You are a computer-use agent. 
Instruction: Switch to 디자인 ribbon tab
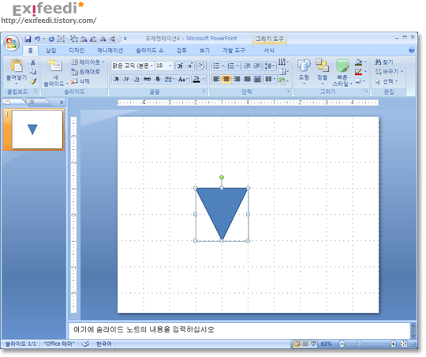click(x=77, y=51)
